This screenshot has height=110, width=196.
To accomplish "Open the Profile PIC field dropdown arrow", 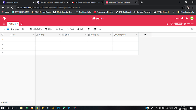I will [x=111, y=35].
